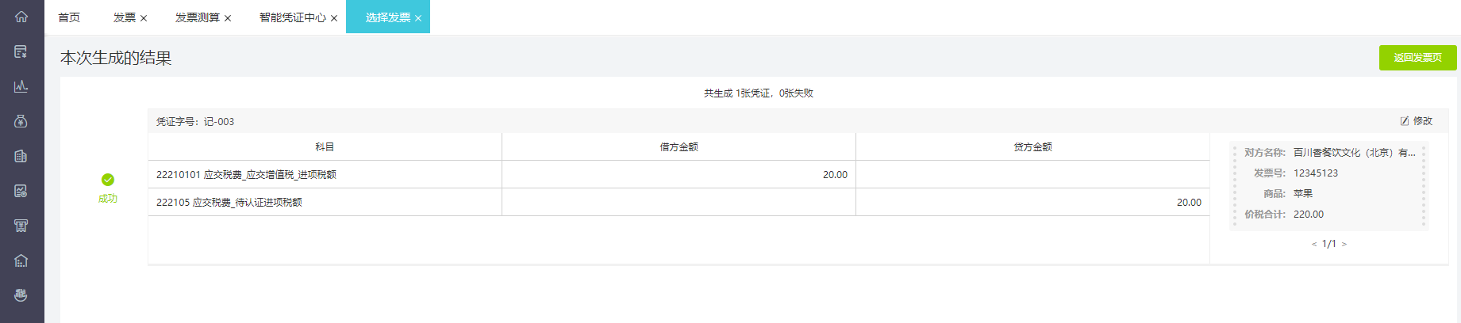
Task: Open the warehouse house sidebar icon
Action: [21, 260]
